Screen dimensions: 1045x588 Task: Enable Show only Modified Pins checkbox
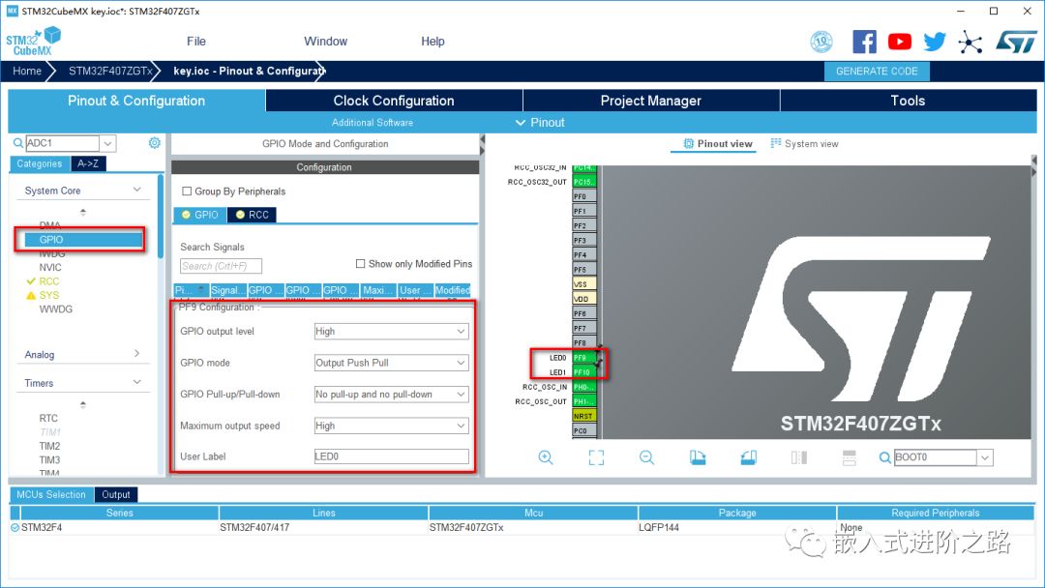point(361,264)
